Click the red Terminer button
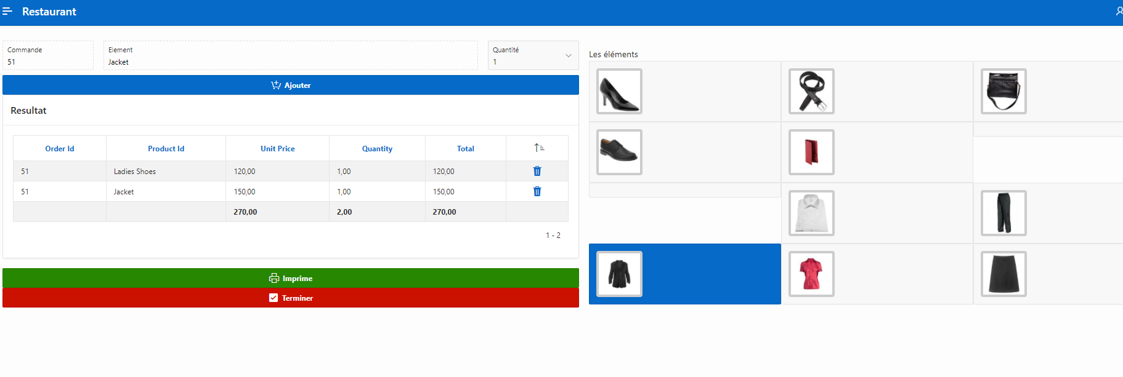Image resolution: width=1123 pixels, height=377 pixels. pos(291,298)
